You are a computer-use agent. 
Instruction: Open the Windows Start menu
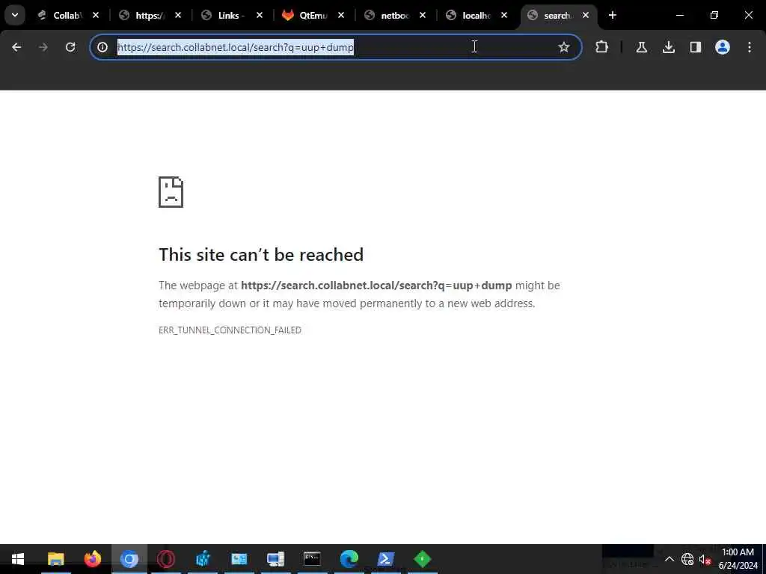(x=18, y=559)
